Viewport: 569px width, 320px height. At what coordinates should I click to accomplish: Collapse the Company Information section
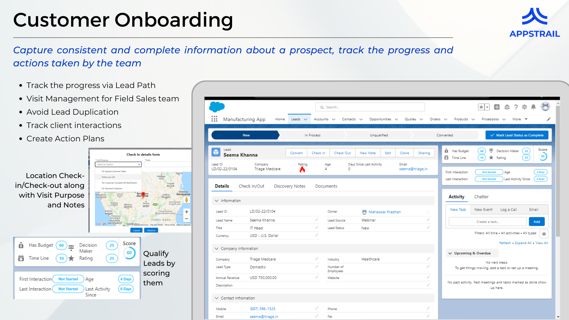click(x=217, y=249)
